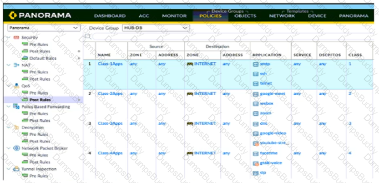Click the smtp application icon
Screen dimensions: 379x183
coord(256,65)
